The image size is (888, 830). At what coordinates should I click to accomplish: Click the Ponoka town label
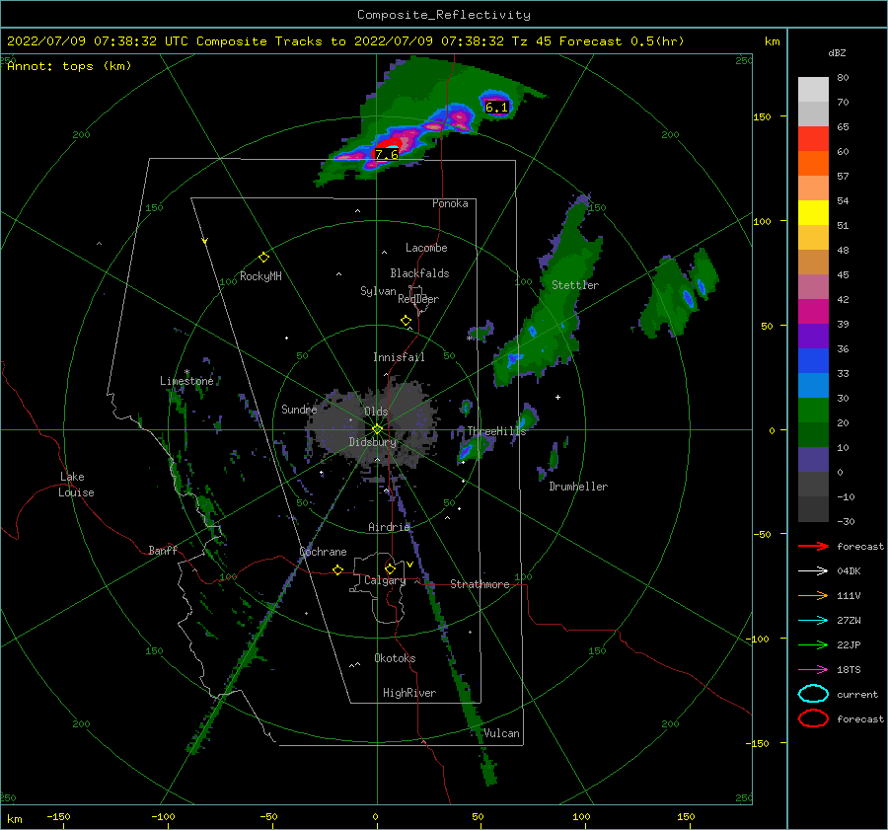click(450, 203)
